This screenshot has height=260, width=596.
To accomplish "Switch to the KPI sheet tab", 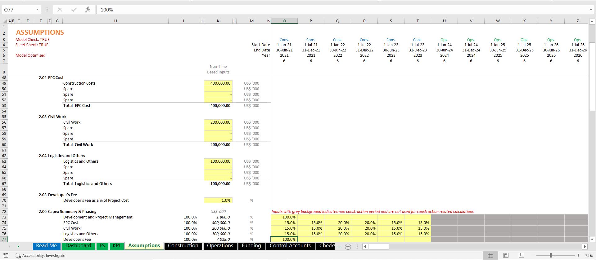I will 116,246.
